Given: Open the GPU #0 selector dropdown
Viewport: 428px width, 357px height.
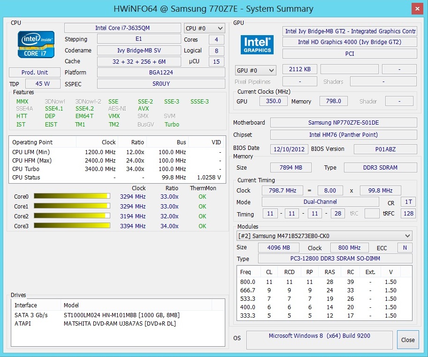Looking at the screenshot, I should (x=255, y=70).
